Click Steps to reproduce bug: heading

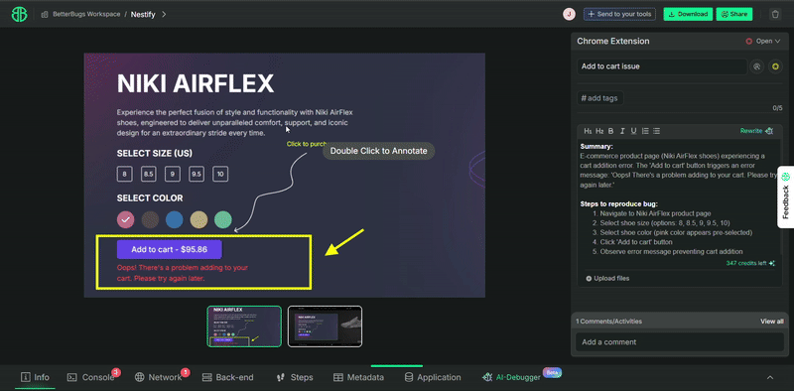click(618, 204)
